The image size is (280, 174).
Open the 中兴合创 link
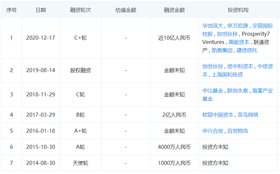[212, 131]
